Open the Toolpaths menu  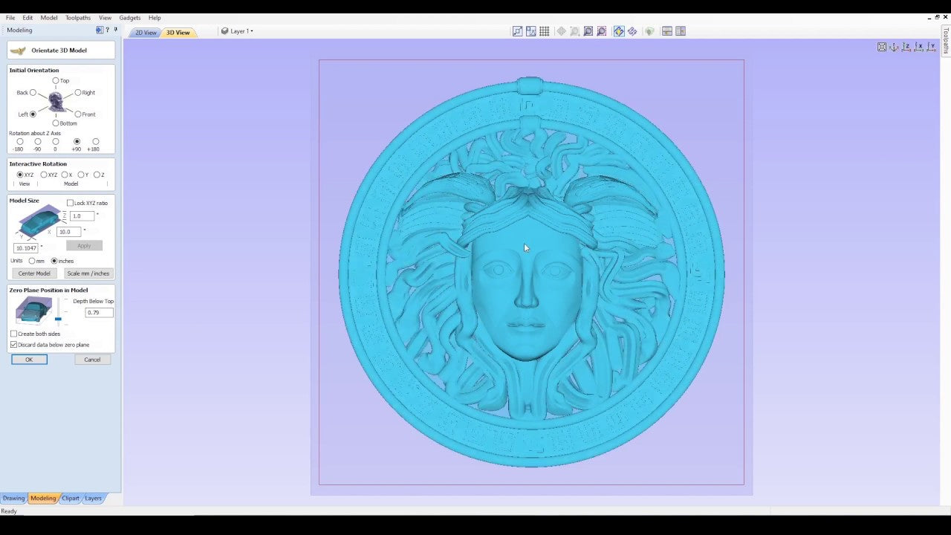point(77,17)
